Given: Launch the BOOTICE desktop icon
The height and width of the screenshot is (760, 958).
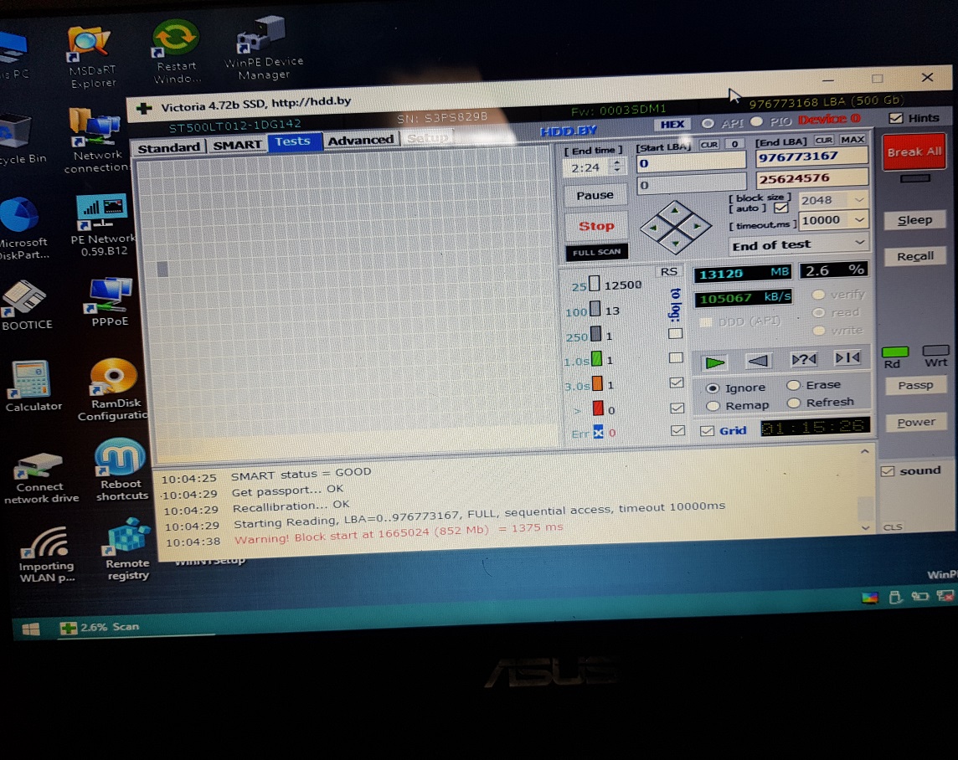Looking at the screenshot, I should click(x=27, y=306).
